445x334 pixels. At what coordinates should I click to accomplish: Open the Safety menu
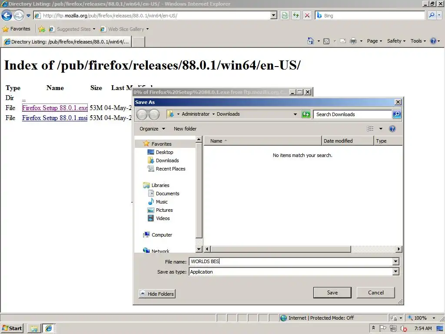tap(396, 41)
